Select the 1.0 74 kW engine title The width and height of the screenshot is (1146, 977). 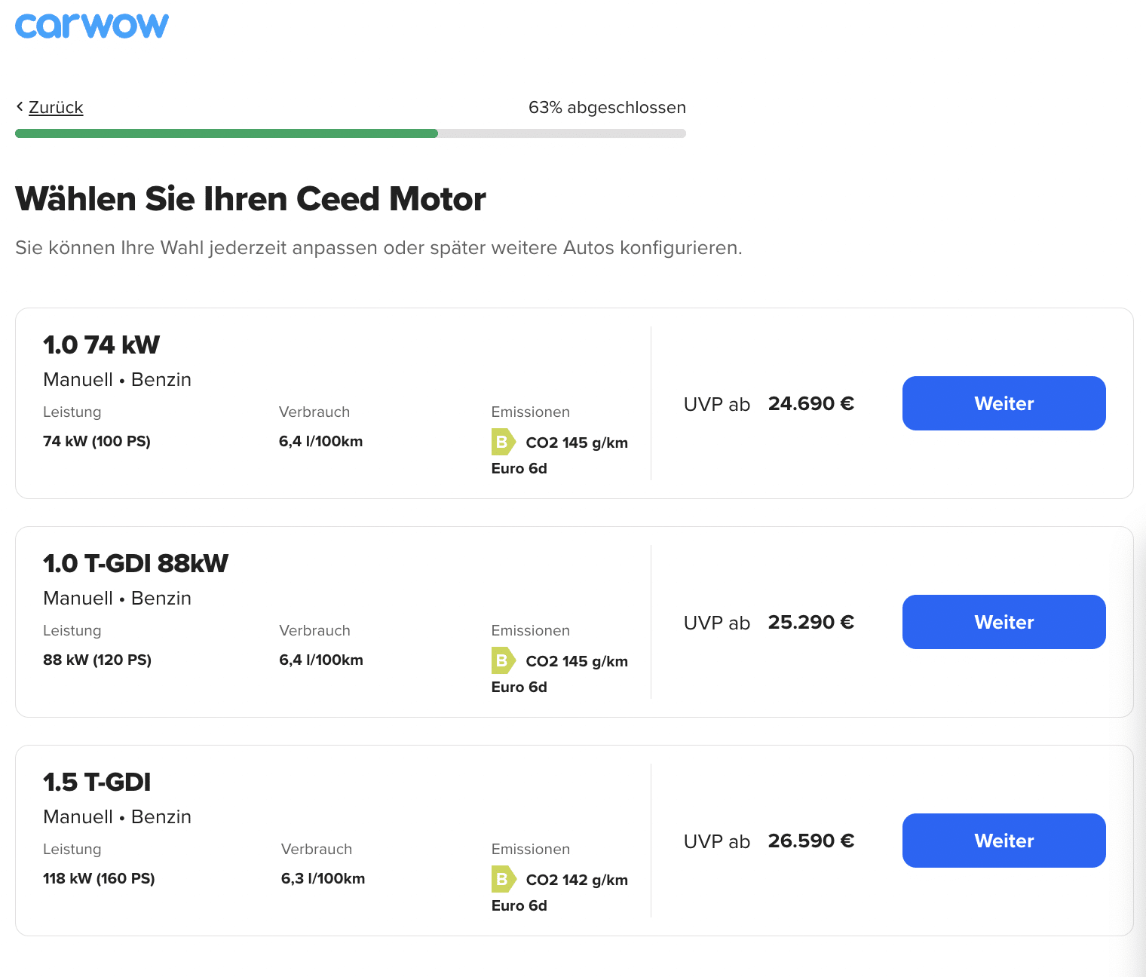[102, 345]
